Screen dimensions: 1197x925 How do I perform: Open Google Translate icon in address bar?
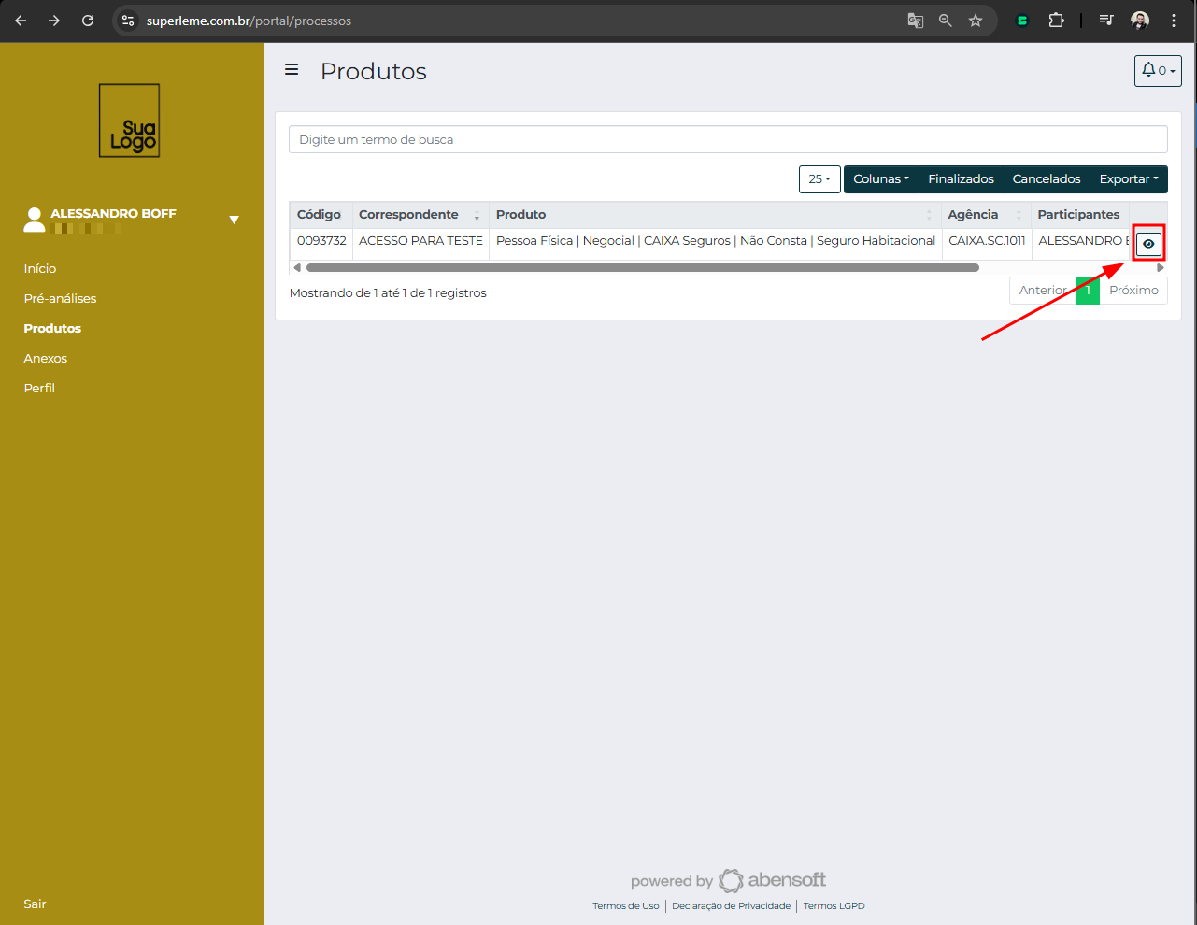[x=915, y=20]
